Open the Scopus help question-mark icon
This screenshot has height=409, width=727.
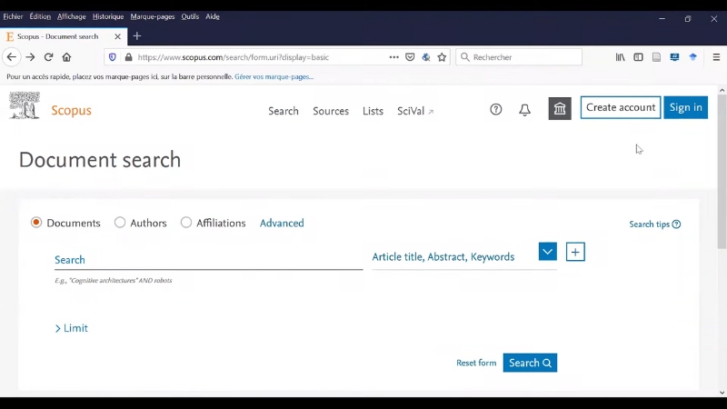click(x=495, y=109)
